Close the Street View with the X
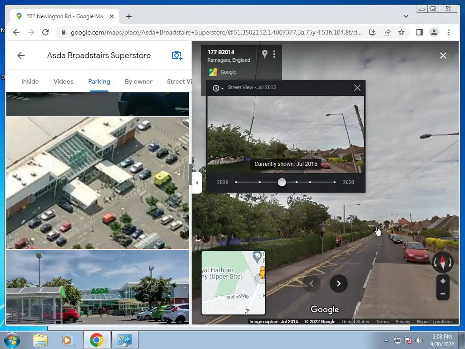 [x=443, y=55]
